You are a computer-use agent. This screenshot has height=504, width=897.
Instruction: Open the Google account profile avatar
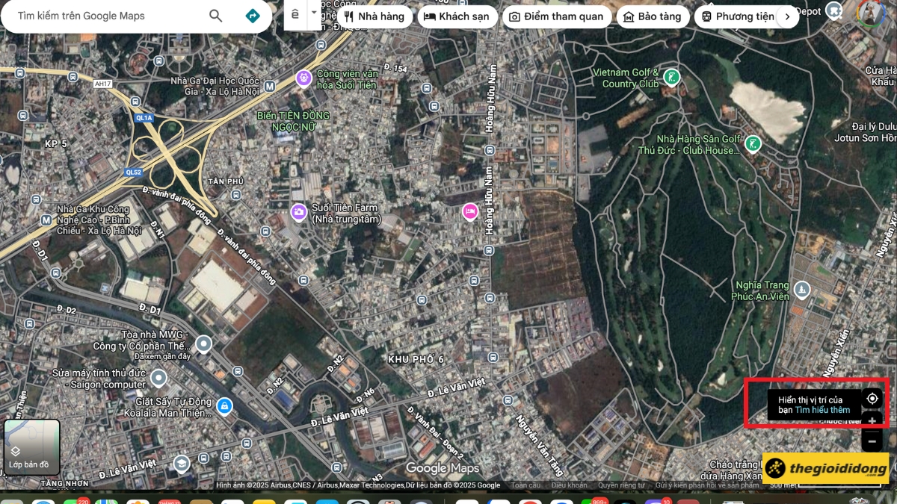[x=871, y=13]
